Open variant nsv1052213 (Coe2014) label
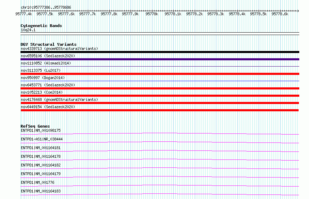 coord(42,92)
